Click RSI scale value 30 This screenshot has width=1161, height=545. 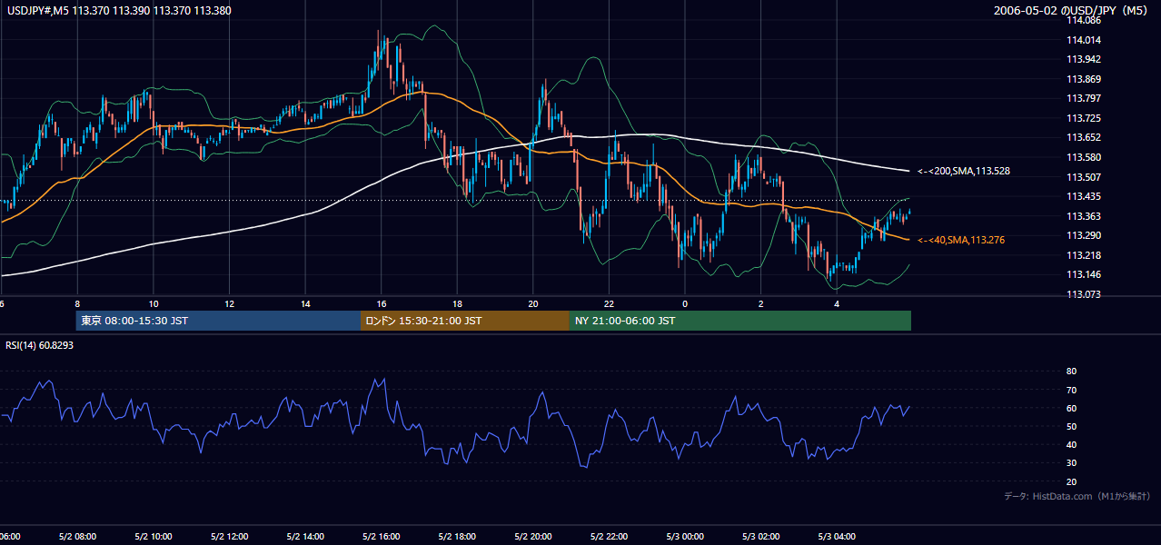(1071, 463)
